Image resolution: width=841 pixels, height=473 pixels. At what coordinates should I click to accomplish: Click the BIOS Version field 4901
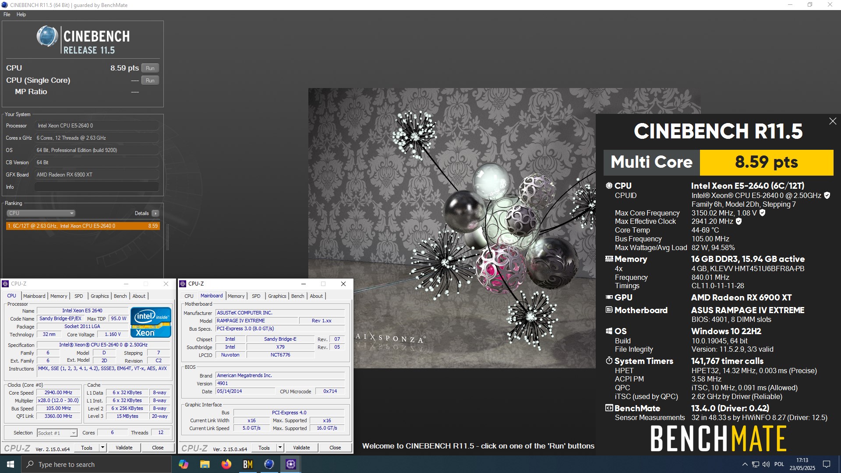click(280, 383)
